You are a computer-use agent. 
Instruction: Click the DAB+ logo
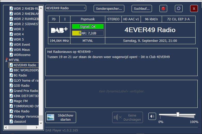click(59, 30)
